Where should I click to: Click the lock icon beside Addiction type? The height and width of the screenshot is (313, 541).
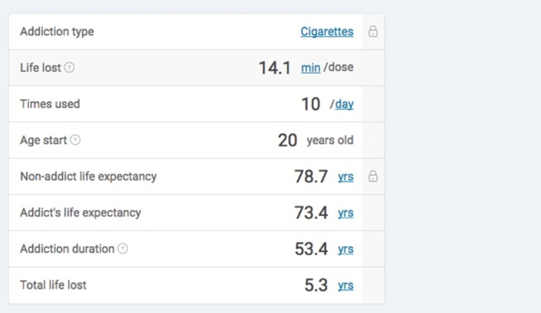[373, 31]
